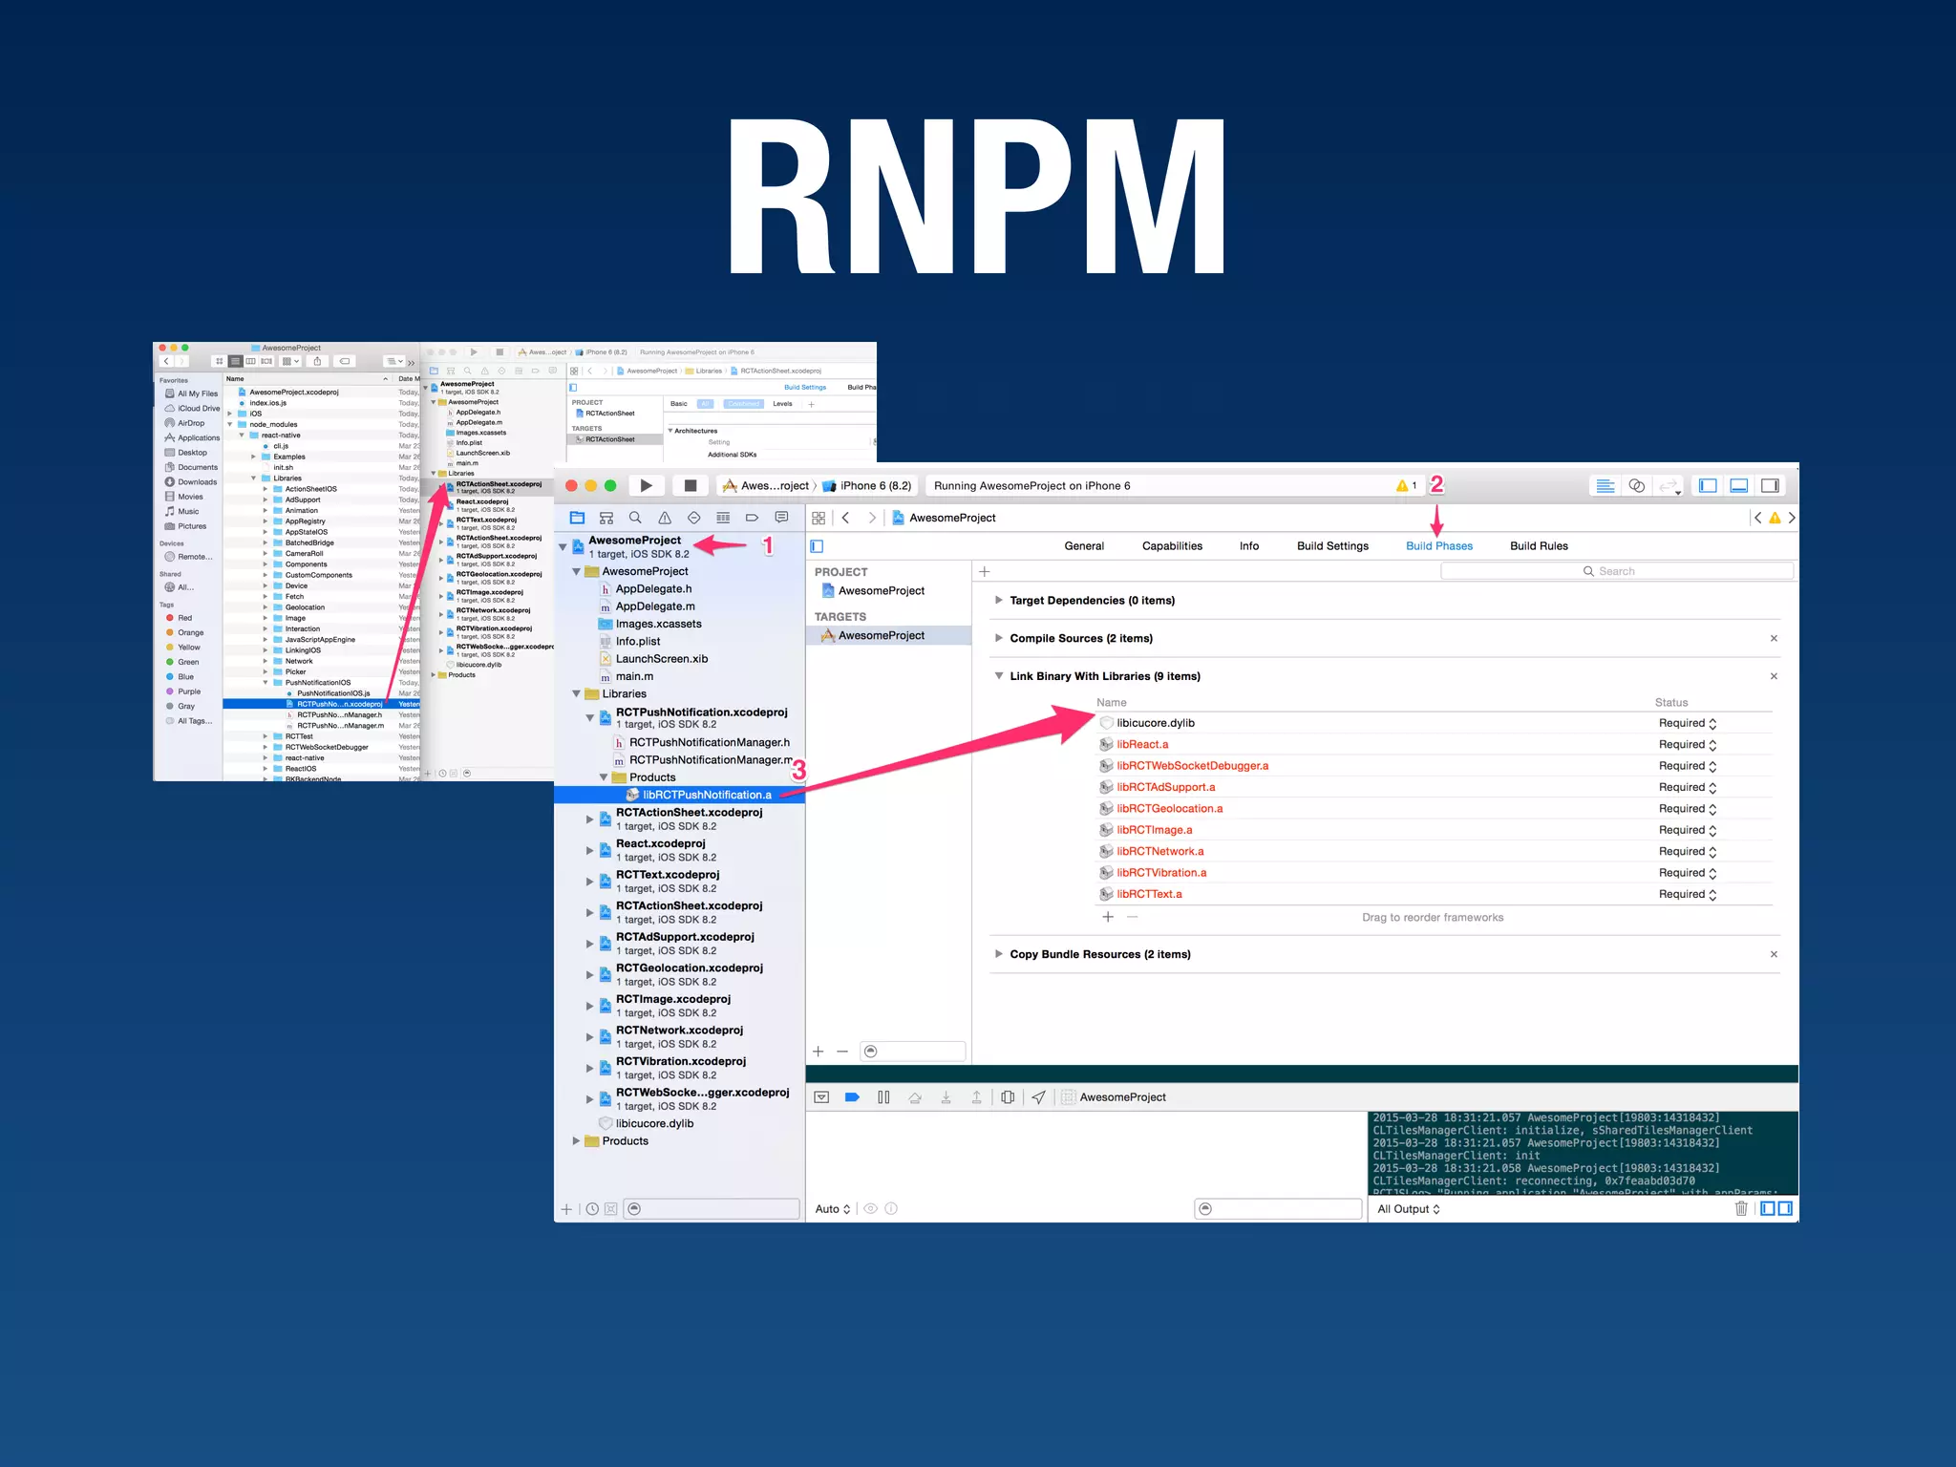Click the related items grid icon in jump bar
Screen dimensions: 1956x1467
pos(819,518)
